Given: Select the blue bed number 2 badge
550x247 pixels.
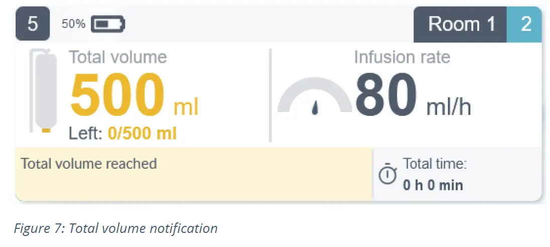Looking at the screenshot, I should [525, 24].
